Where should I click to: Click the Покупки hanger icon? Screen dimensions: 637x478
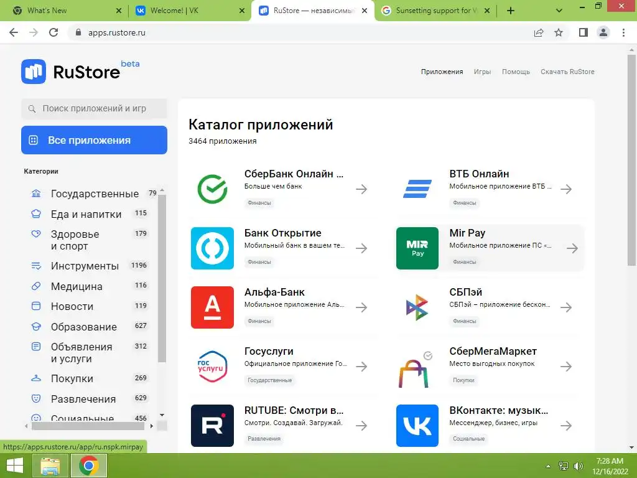click(x=36, y=378)
